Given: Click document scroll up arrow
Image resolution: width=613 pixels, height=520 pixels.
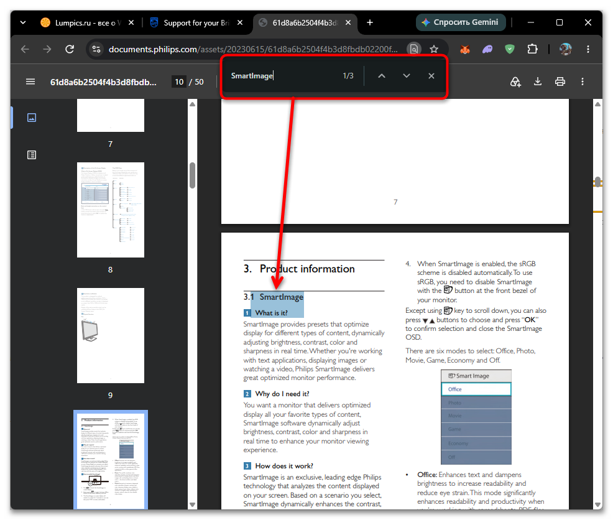Looking at the screenshot, I should pos(597,104).
